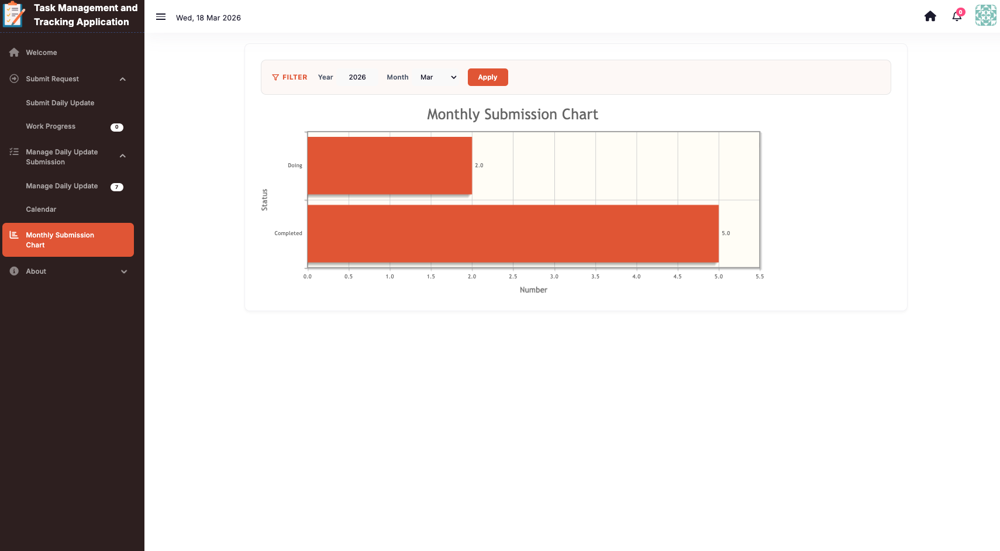Collapse Manage Daily Update Submission chevron

[123, 156]
